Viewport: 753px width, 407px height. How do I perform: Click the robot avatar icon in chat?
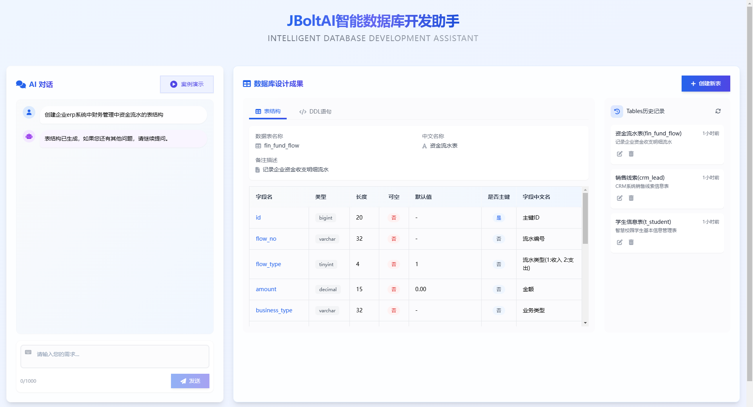point(29,136)
